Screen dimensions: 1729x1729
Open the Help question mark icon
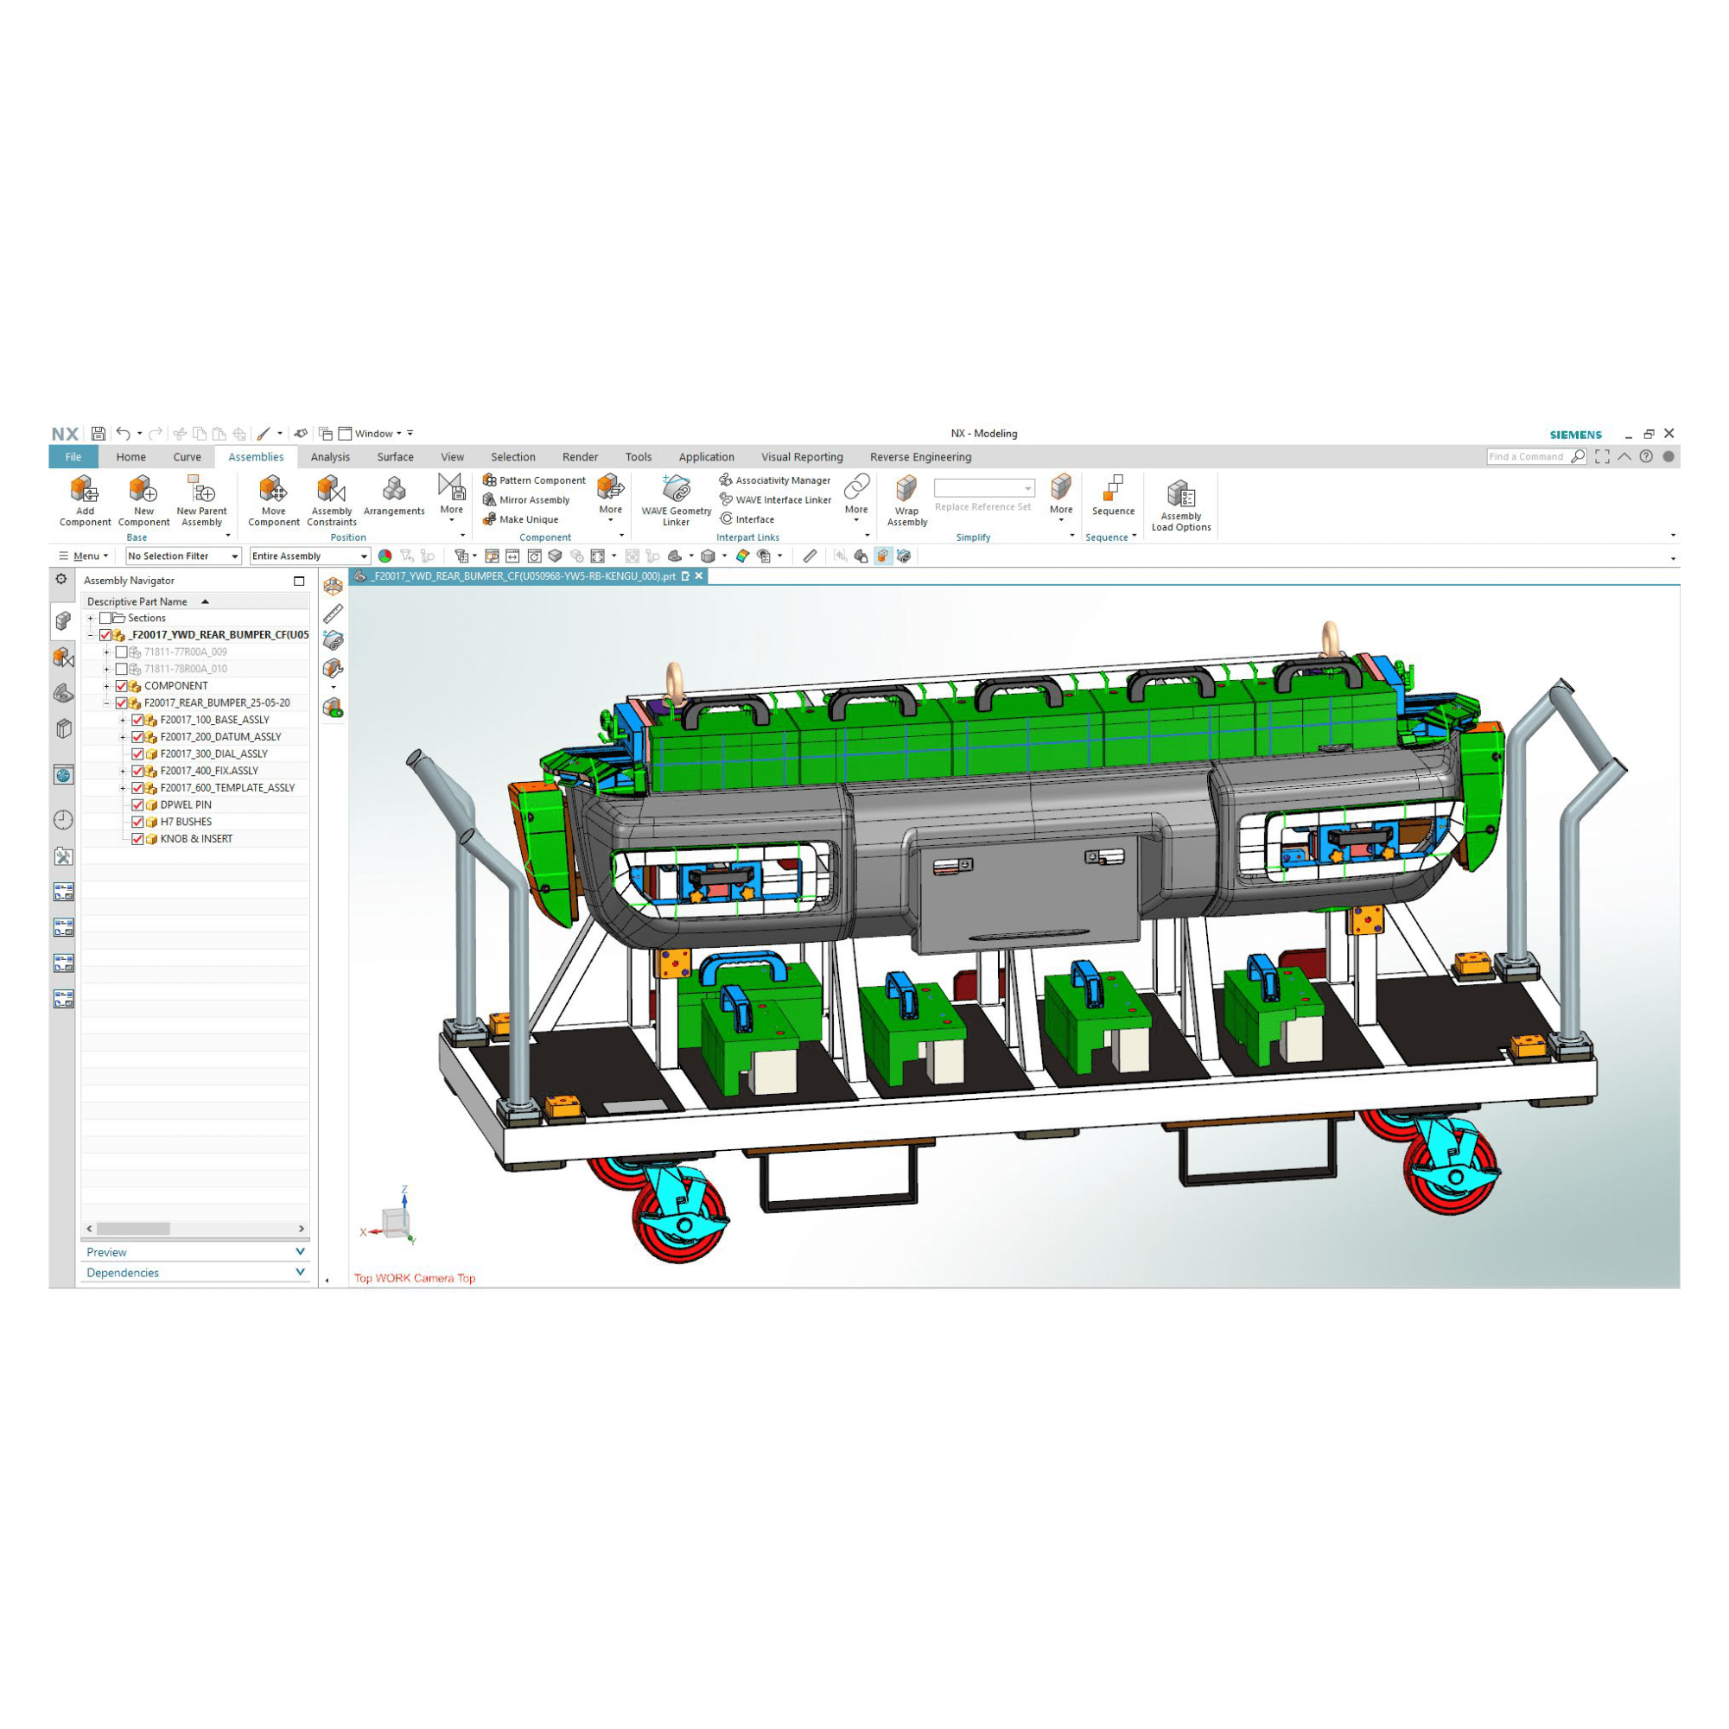tap(1646, 456)
